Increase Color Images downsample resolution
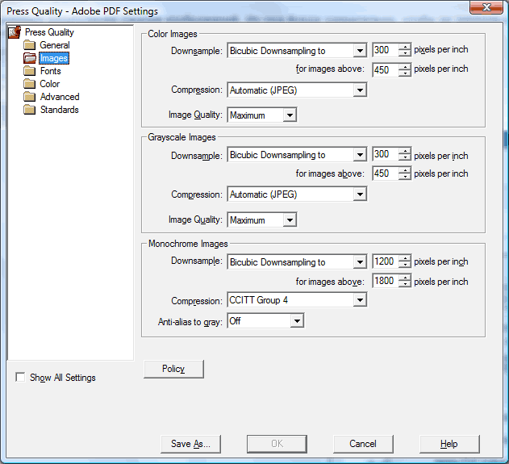This screenshot has width=509, height=464. [405, 47]
